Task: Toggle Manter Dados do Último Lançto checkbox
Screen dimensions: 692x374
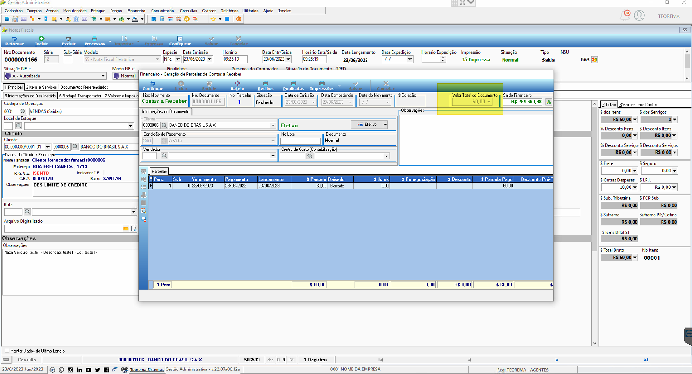Action: 7,351
